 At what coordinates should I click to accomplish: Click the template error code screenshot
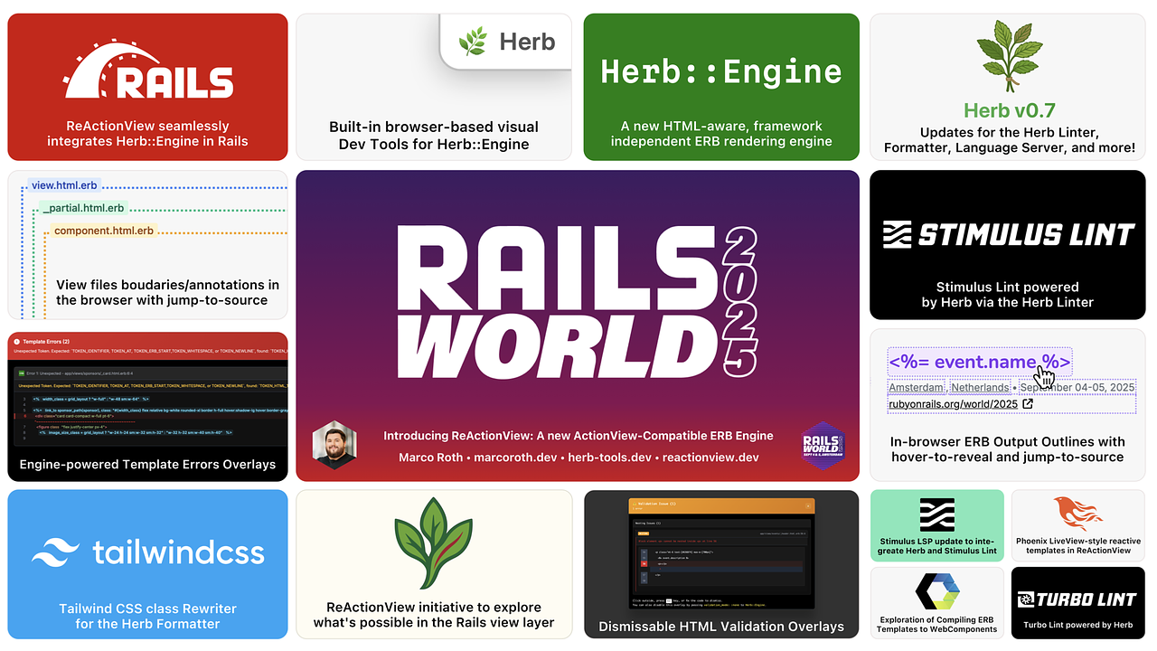(x=148, y=407)
